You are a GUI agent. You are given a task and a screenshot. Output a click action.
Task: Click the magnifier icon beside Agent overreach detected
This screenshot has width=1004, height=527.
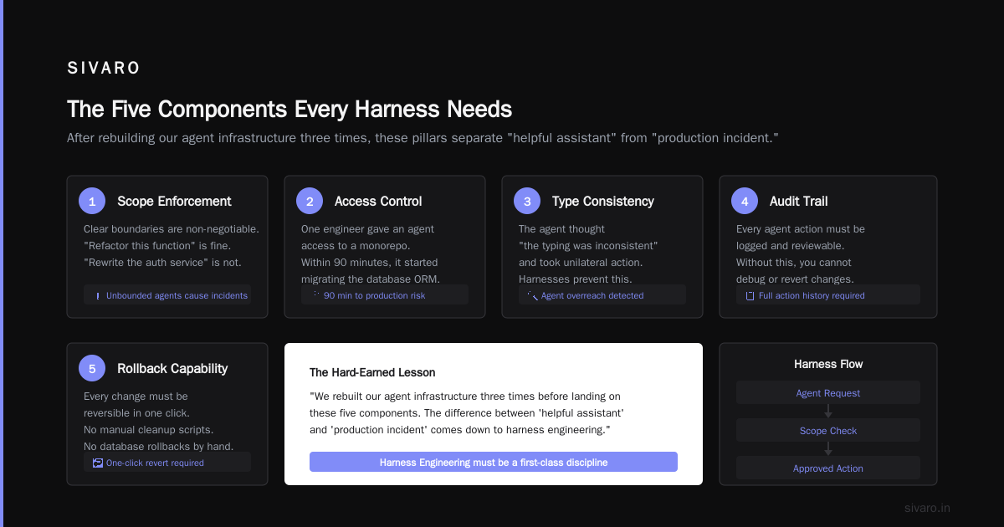pos(533,295)
